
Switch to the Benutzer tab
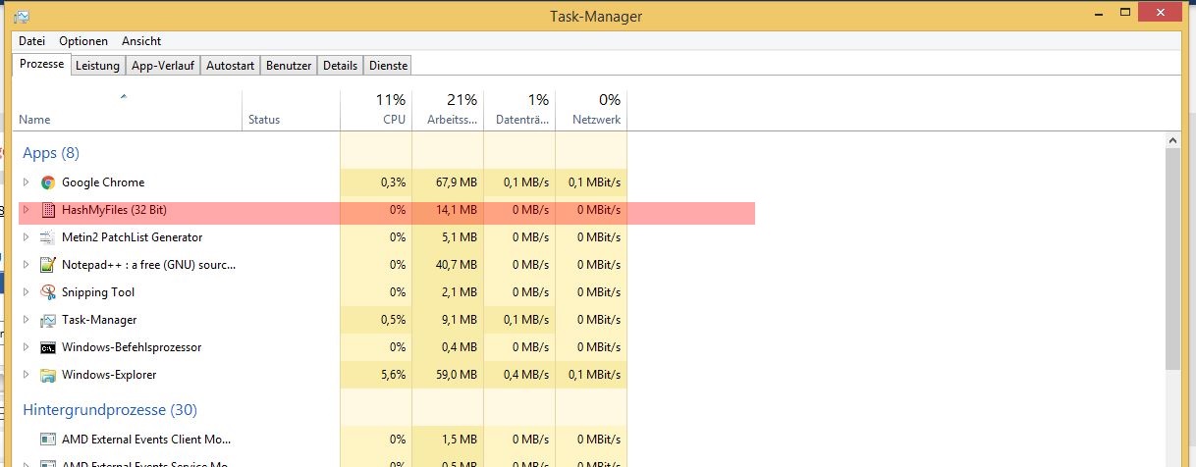289,66
